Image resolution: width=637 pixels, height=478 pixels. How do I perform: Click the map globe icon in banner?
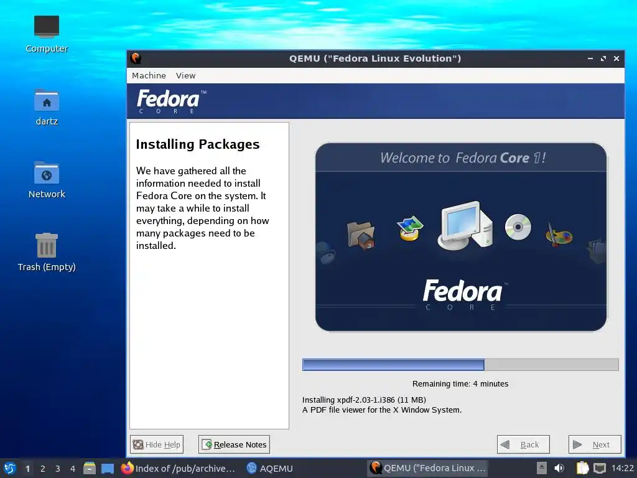click(410, 228)
